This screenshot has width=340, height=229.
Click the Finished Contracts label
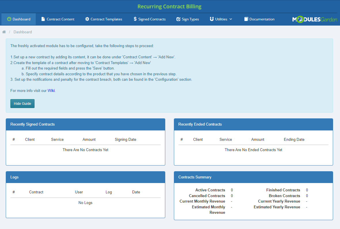[x=283, y=190]
